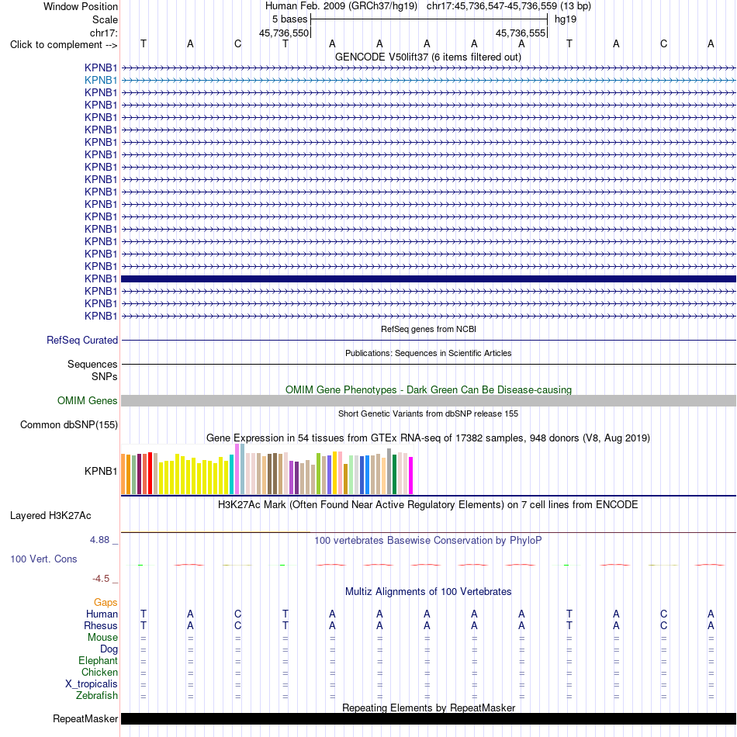Open the GENCODE V50lift37 track title
Viewport: 737px width, 737px height.
point(428,57)
